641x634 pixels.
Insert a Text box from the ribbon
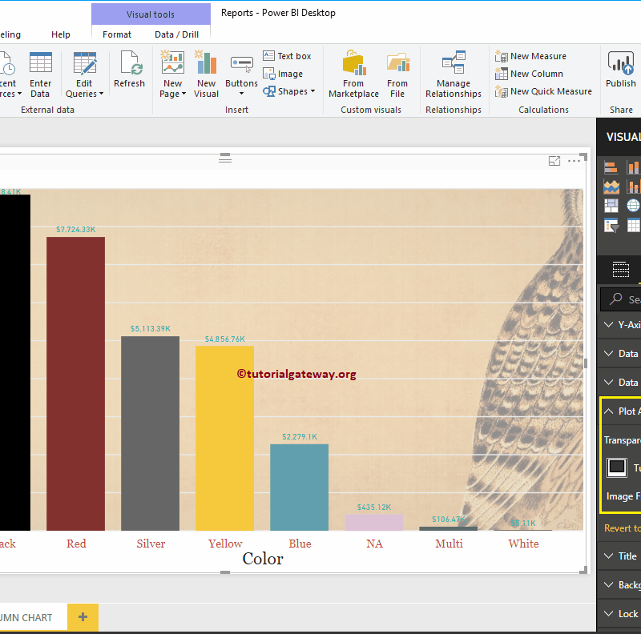pos(288,55)
